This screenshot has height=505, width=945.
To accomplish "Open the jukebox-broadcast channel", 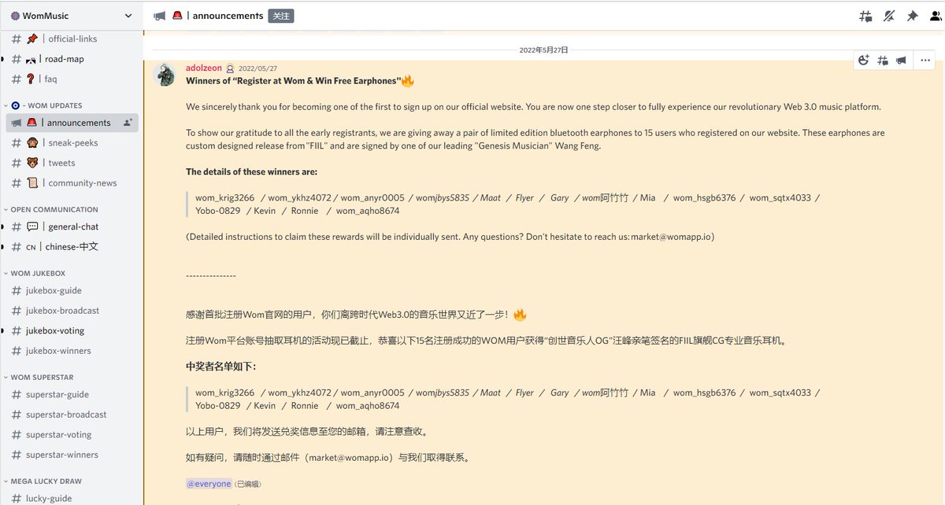I will tap(72, 311).
